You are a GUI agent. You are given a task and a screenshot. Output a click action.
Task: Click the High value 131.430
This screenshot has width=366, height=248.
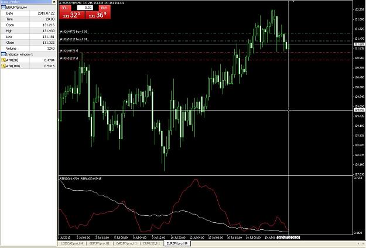pyautogui.click(x=49, y=31)
